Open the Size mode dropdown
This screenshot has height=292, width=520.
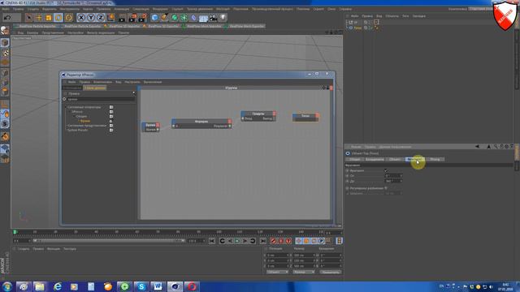[303, 272]
